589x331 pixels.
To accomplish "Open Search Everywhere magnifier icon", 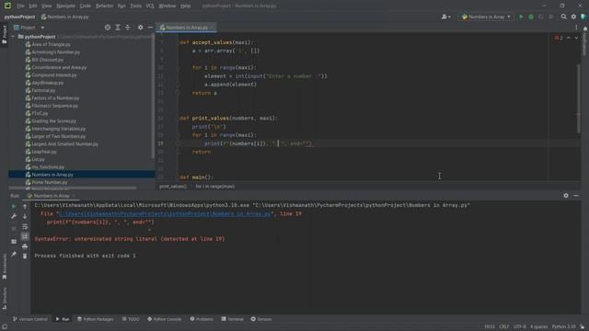I will 564,17.
